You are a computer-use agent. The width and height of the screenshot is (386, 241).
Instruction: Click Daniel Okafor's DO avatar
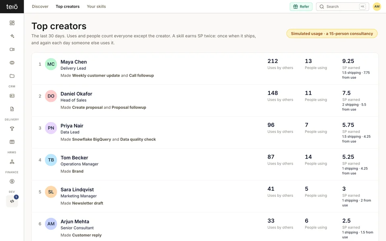(x=51, y=96)
